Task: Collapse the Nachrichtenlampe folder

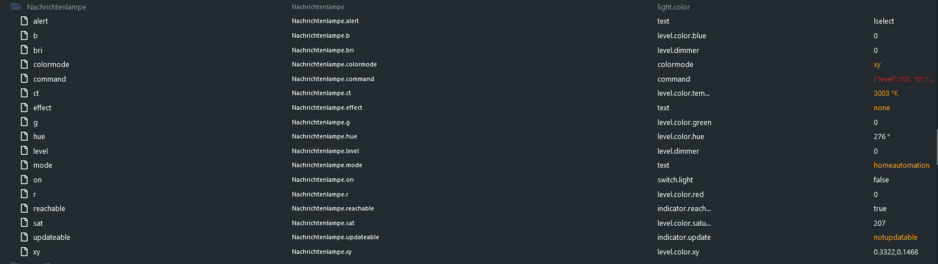Action: click(16, 7)
